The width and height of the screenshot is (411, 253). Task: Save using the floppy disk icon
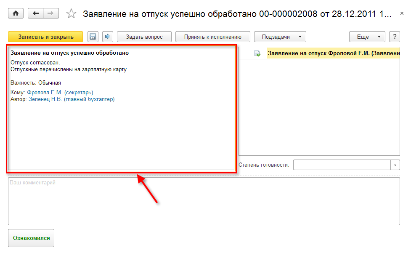coord(93,37)
